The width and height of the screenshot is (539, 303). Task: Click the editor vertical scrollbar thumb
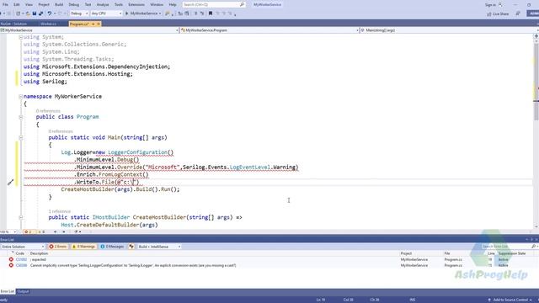[536, 82]
